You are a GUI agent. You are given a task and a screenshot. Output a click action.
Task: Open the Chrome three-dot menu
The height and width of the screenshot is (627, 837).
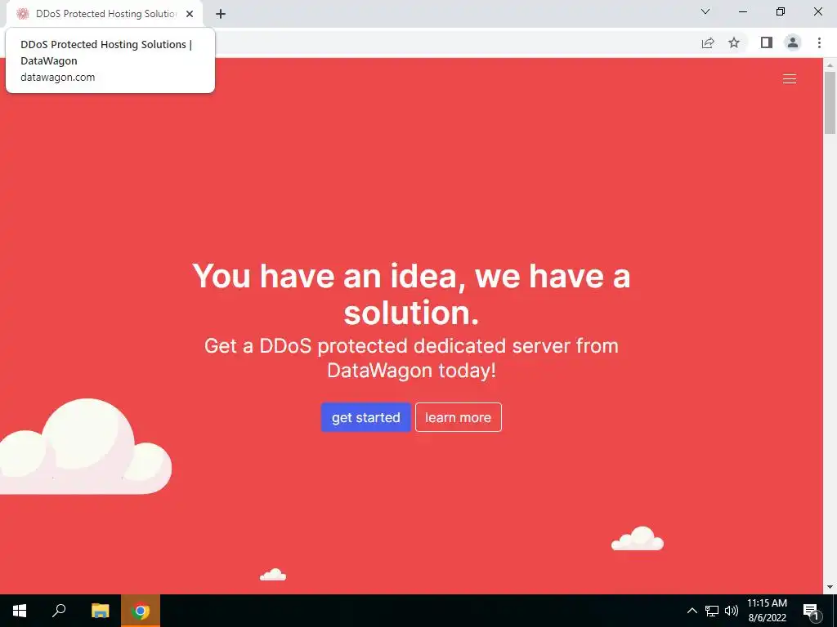tap(819, 42)
